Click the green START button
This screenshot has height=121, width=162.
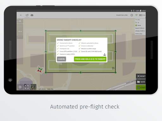141,88
